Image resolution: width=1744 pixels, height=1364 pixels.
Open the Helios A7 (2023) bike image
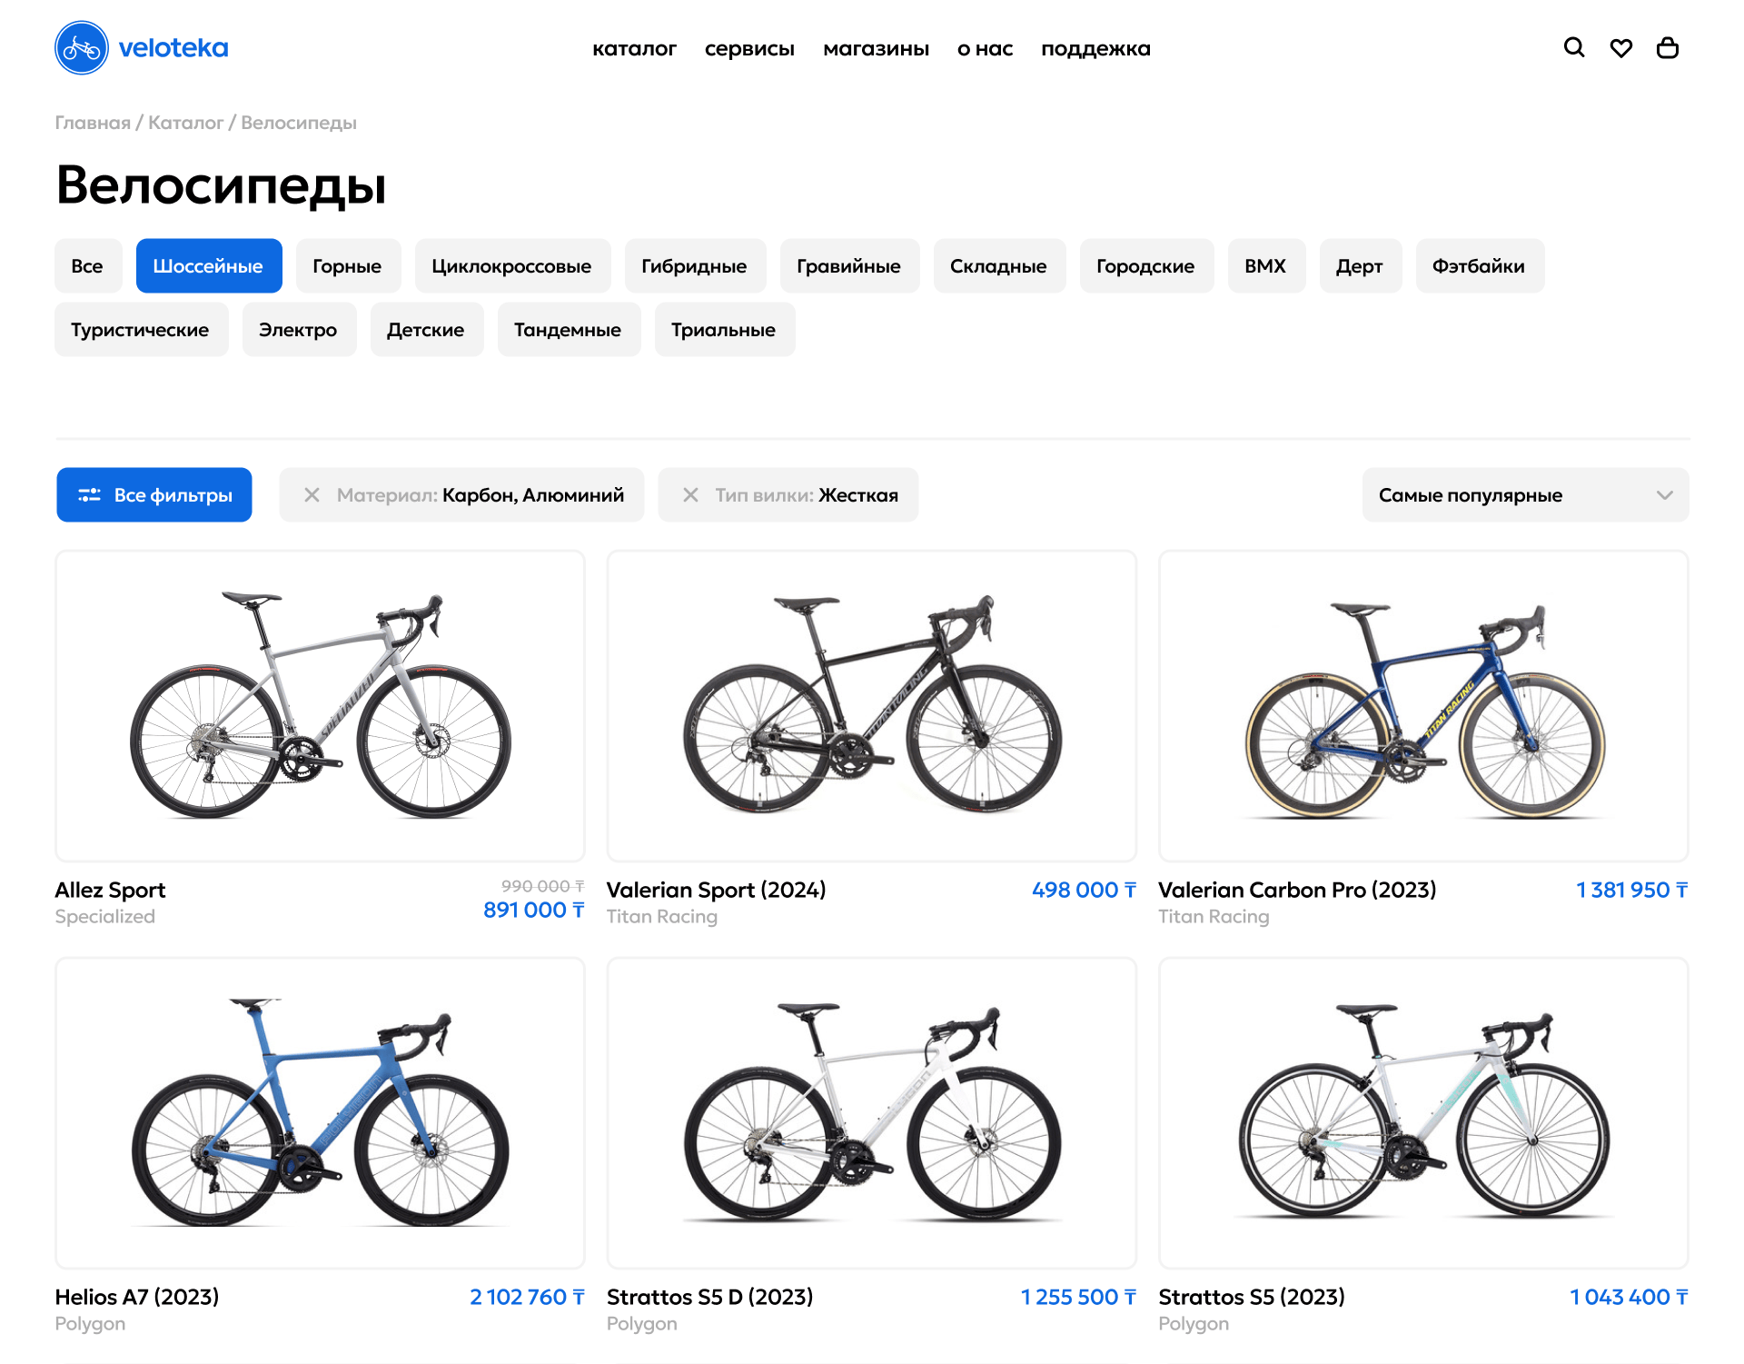tap(320, 1112)
